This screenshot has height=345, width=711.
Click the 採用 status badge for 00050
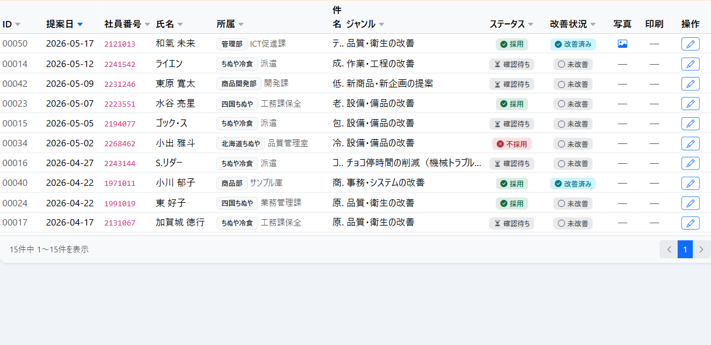[512, 44]
